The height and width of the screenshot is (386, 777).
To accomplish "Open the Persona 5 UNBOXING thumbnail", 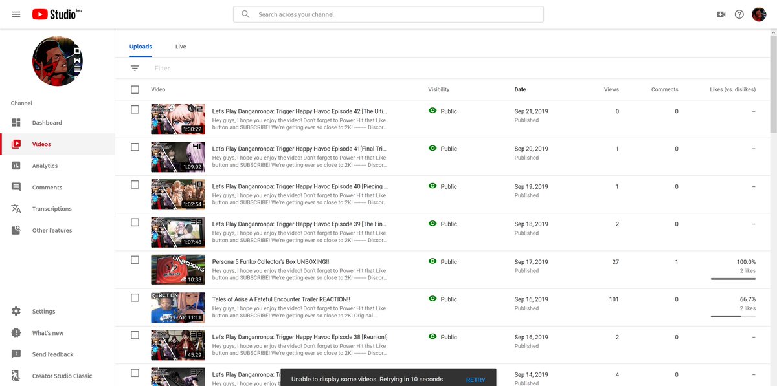I will [x=178, y=270].
